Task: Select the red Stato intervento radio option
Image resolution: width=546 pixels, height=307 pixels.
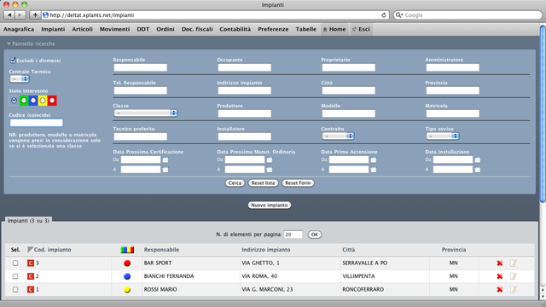Action: 52,101
